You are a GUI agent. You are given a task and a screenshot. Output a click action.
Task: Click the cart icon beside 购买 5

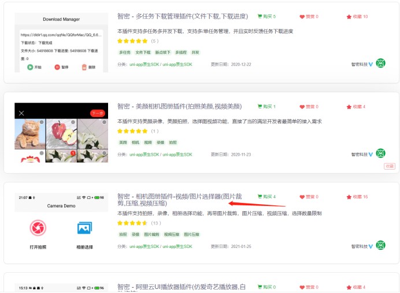(260, 16)
